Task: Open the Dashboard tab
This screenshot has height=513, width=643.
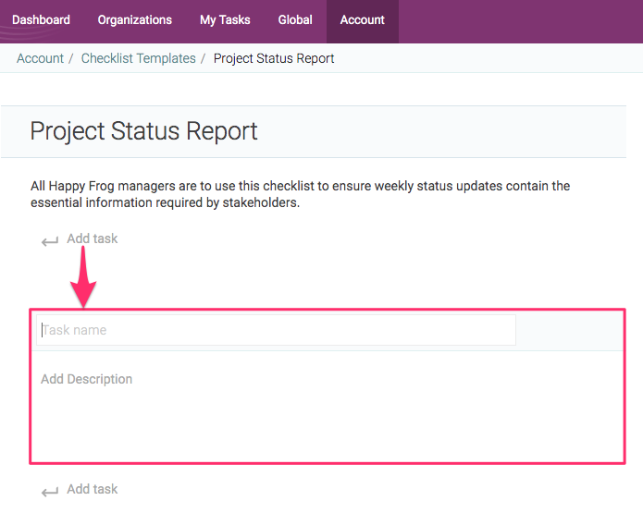Action: point(41,19)
